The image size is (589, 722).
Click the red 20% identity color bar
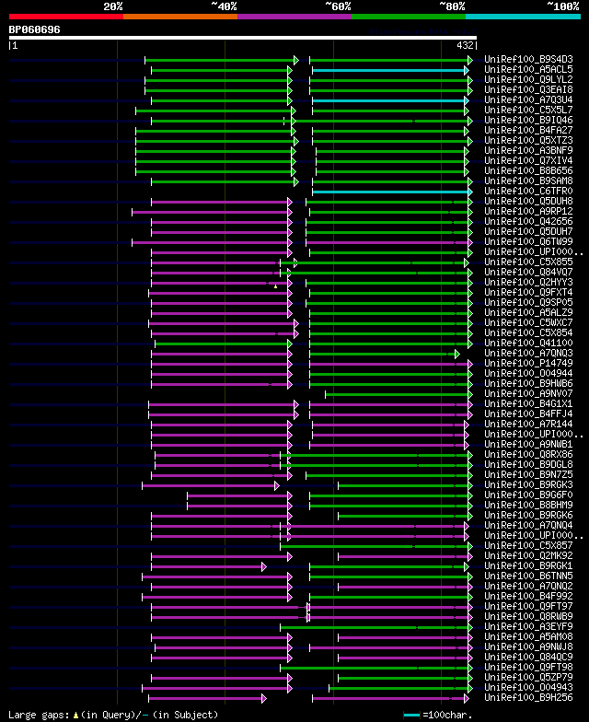pyautogui.click(x=66, y=17)
